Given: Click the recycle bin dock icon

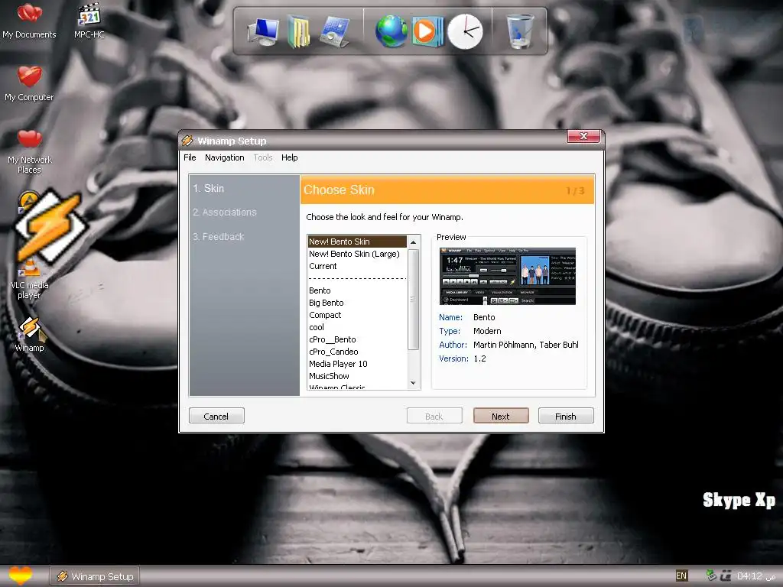Looking at the screenshot, I should [x=520, y=31].
